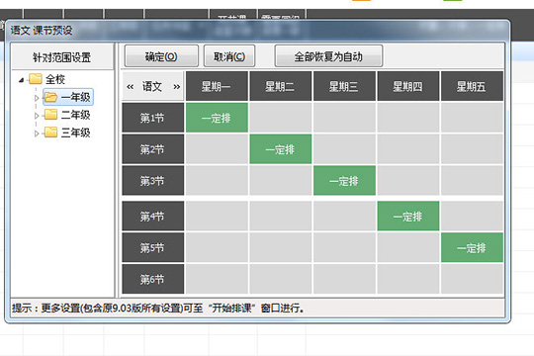Toggle empty cell 星期一 第2节
Viewport: 534px width, 356px height.
tap(217, 149)
